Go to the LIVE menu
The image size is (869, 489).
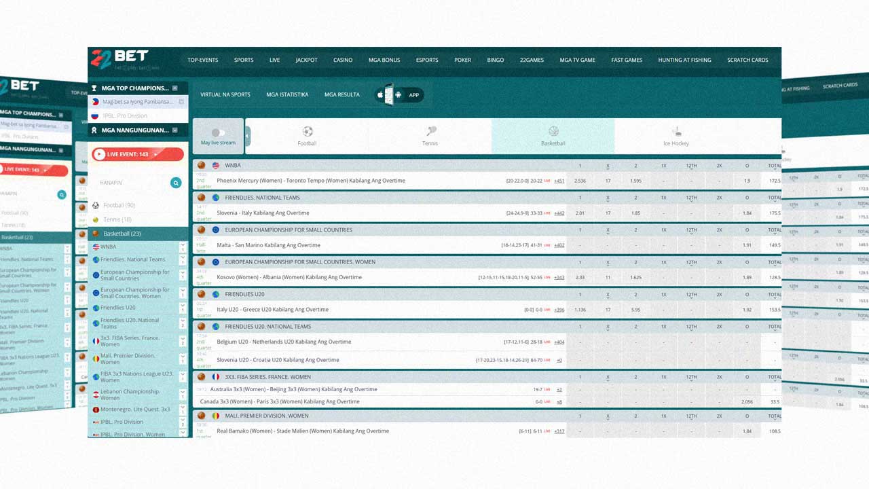[x=274, y=60]
